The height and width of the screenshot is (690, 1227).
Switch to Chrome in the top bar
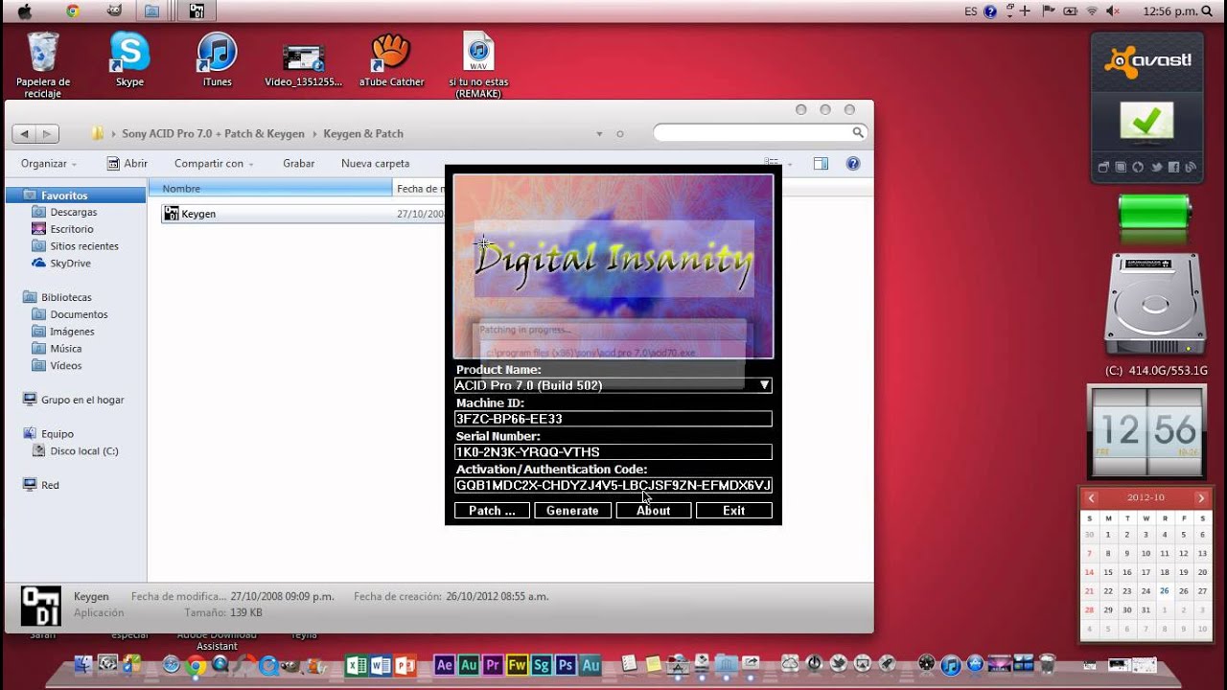73,11
